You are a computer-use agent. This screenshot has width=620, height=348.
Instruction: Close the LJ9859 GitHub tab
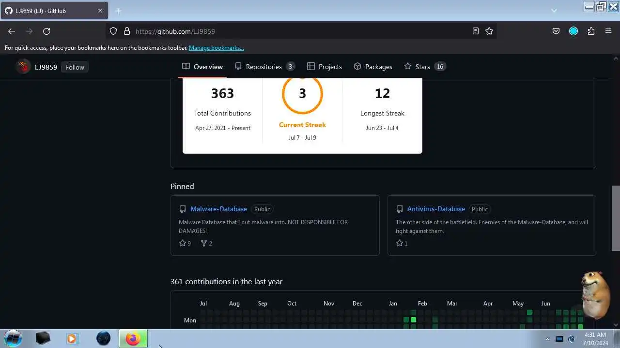coord(100,11)
